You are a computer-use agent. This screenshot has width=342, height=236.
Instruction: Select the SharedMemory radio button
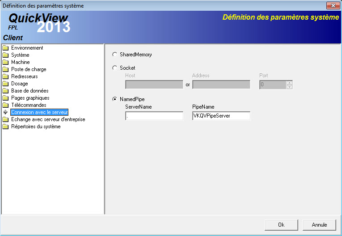114,55
